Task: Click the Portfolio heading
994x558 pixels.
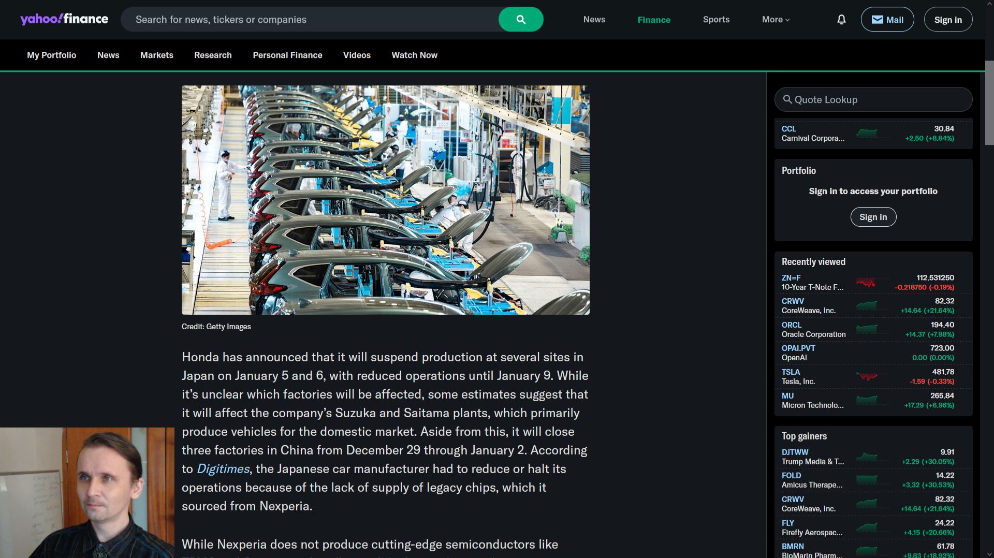Action: point(798,171)
